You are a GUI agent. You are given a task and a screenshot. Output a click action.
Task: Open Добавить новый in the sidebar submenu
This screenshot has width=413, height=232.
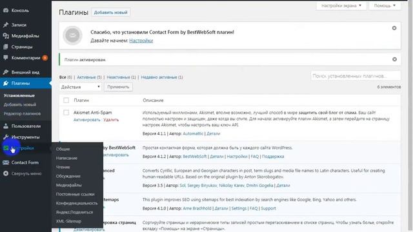tap(20, 104)
